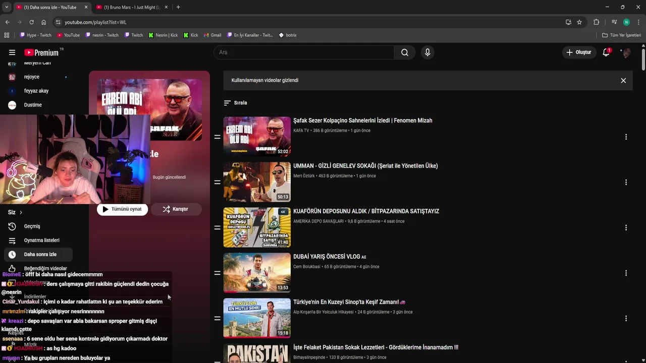Open the Şafak Sezer Kolpaçino video thumbnail

coord(257,137)
